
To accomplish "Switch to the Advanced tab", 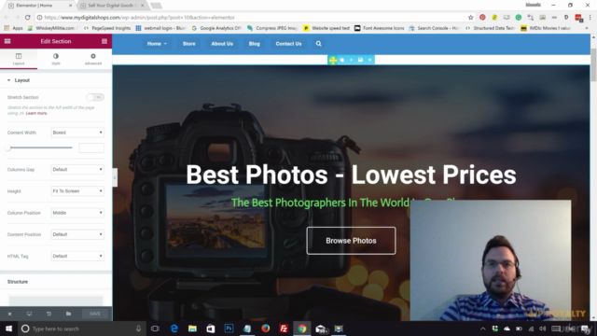I will (x=93, y=59).
